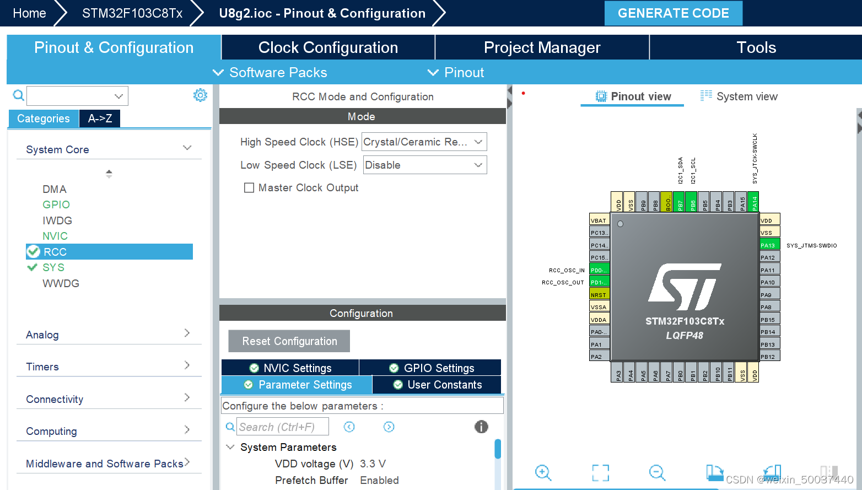Enable the Master Clock Output checkbox
Image resolution: width=862 pixels, height=490 pixels.
(249, 187)
